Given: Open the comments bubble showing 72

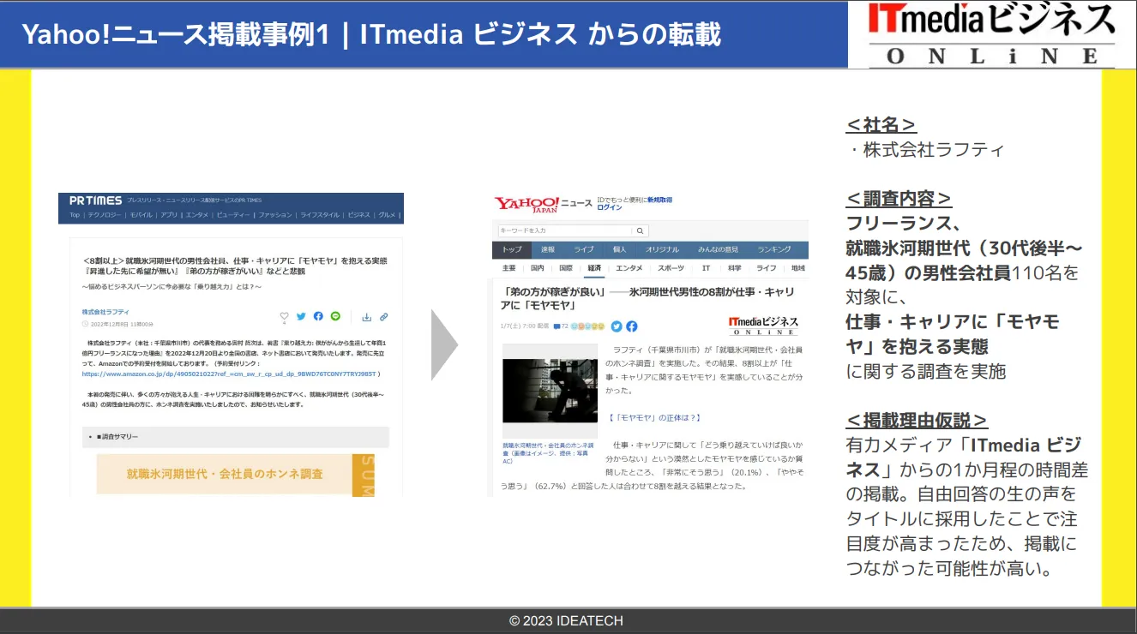Looking at the screenshot, I should pos(561,326).
